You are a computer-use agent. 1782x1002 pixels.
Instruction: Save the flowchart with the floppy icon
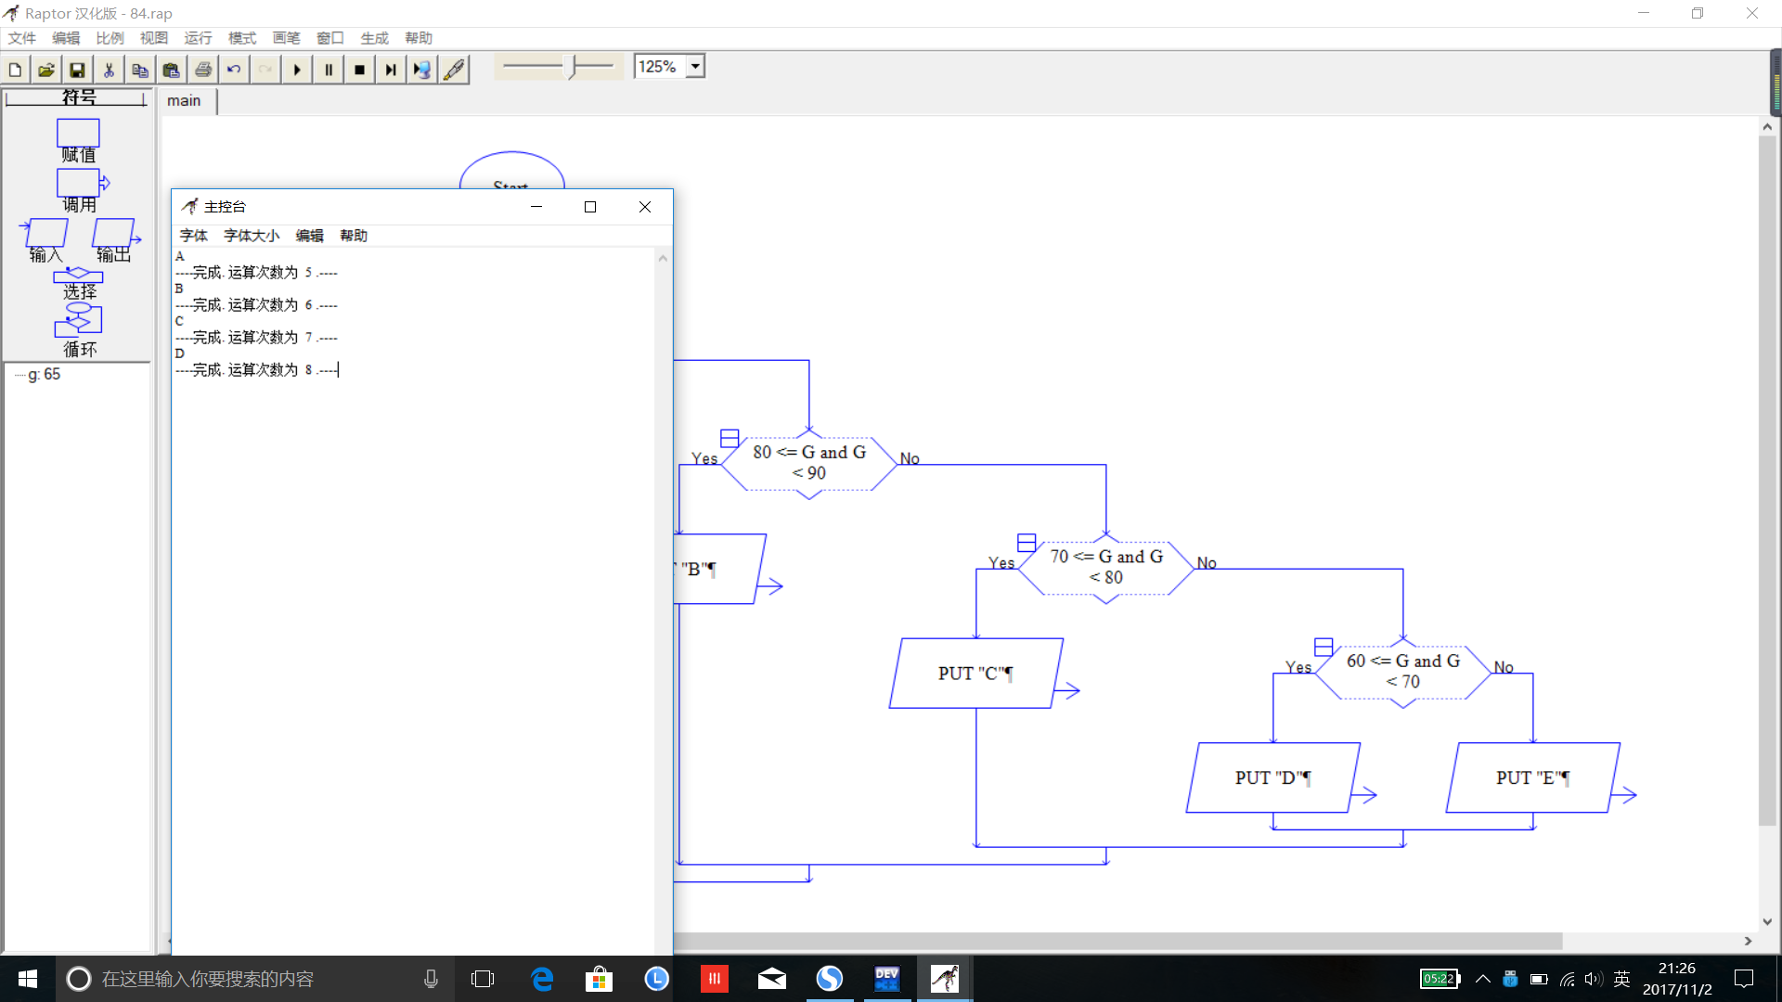(78, 70)
